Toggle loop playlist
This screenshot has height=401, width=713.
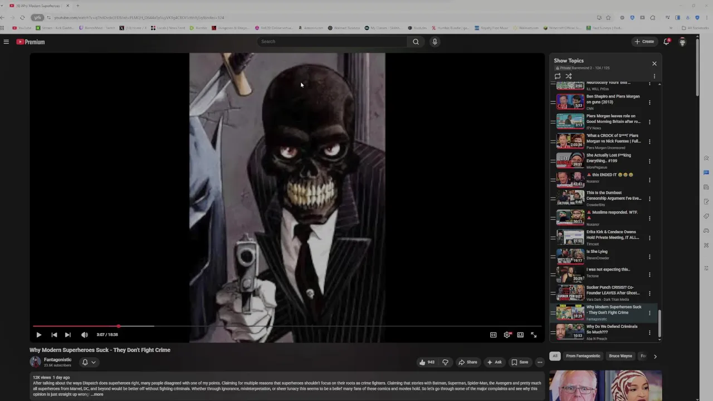(x=558, y=76)
